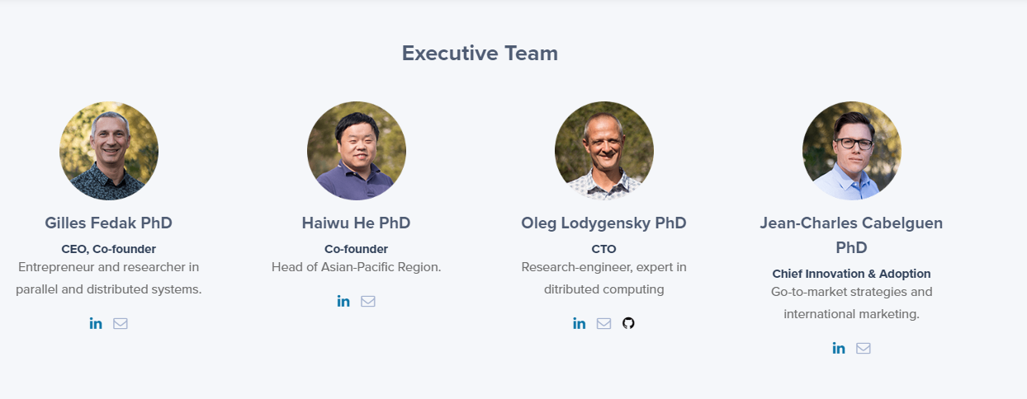Click the Executive Team heading
Image resolution: width=1027 pixels, height=399 pixels.
(480, 54)
